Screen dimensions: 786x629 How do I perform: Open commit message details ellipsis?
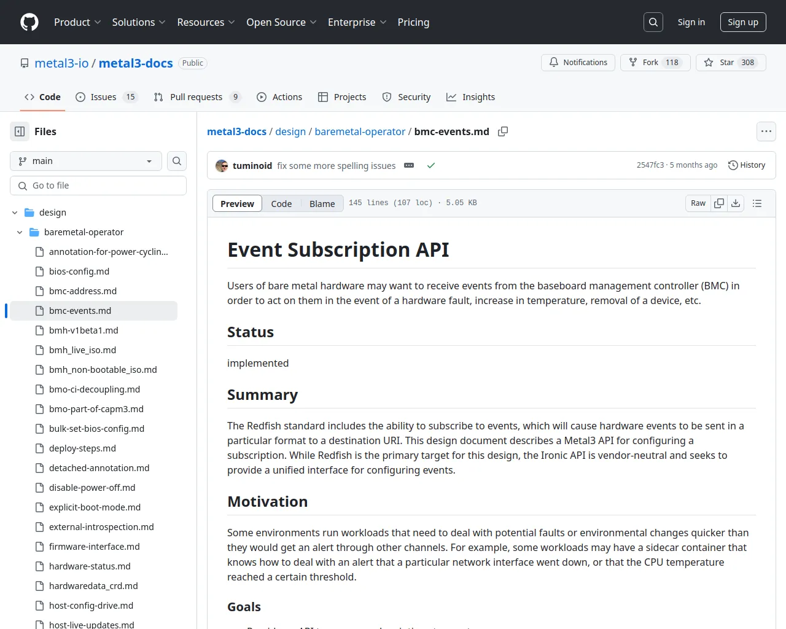409,166
